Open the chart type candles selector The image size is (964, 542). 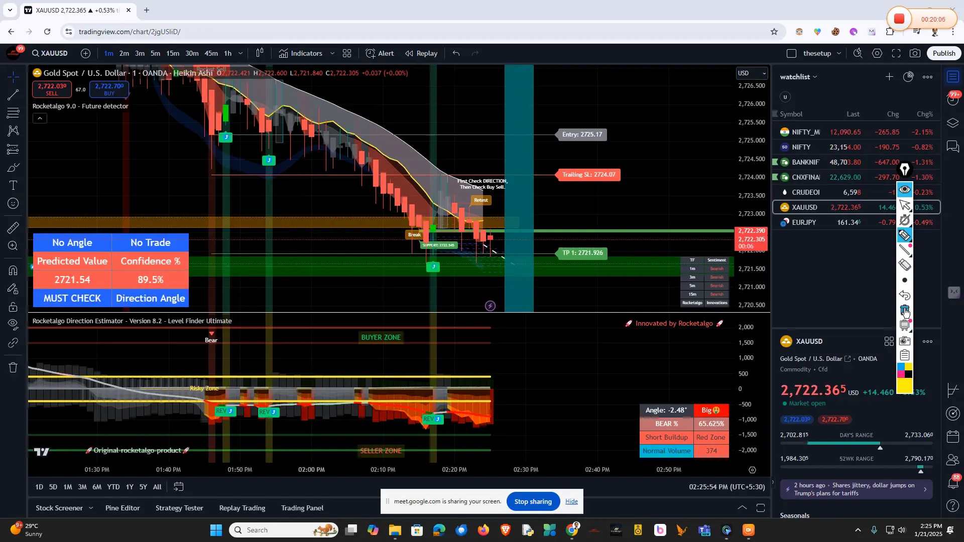tap(260, 53)
